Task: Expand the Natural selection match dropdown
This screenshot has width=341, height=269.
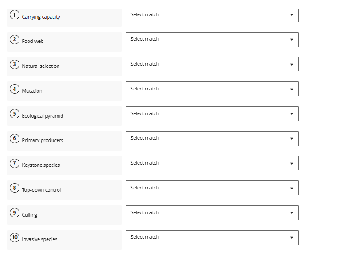Action: [212, 64]
